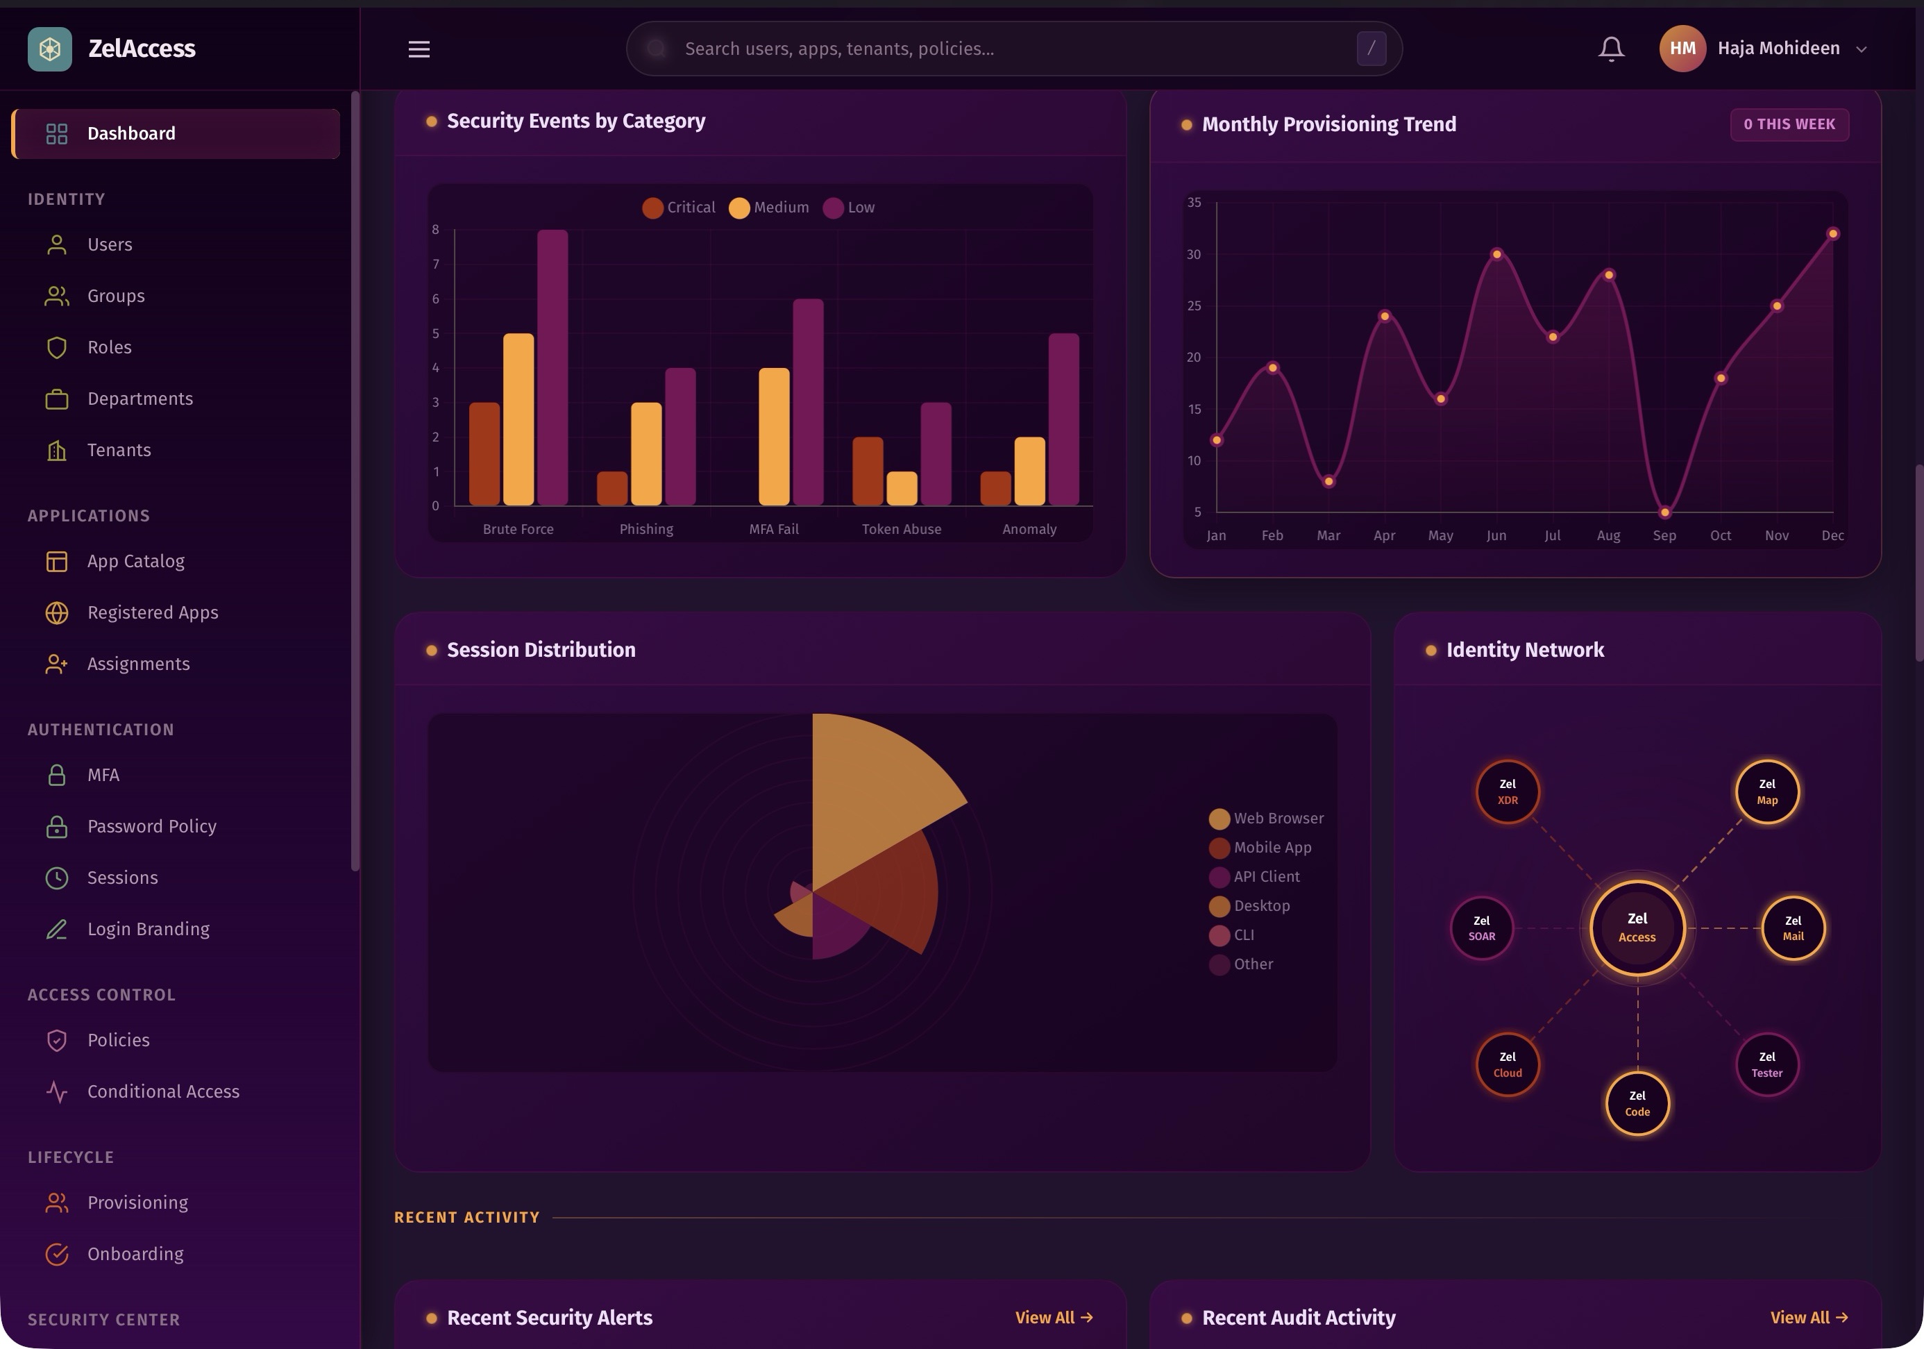Click the Roles shield icon
The width and height of the screenshot is (1924, 1349).
[x=56, y=347]
